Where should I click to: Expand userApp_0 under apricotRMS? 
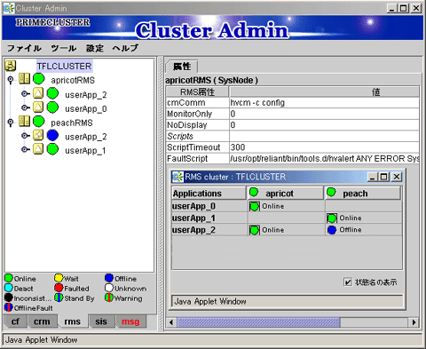[x=25, y=107]
